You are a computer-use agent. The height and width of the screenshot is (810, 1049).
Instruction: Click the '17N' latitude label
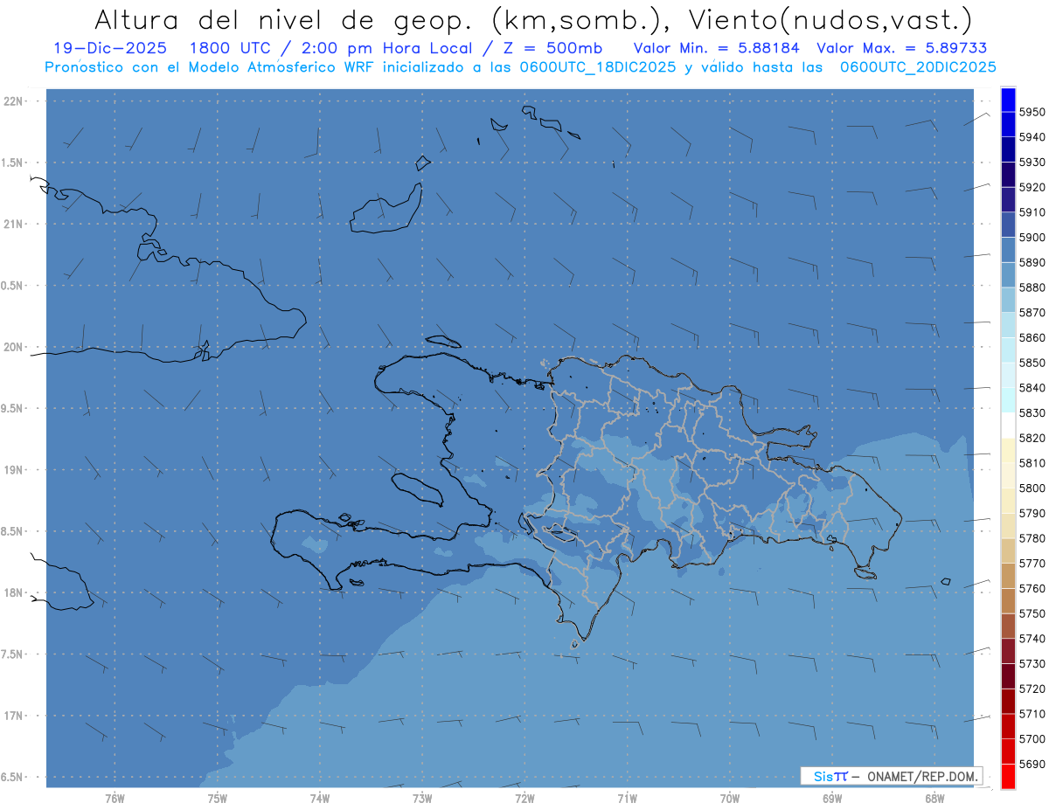[13, 716]
